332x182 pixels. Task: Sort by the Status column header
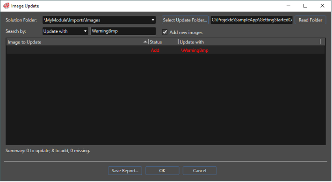pyautogui.click(x=163, y=42)
